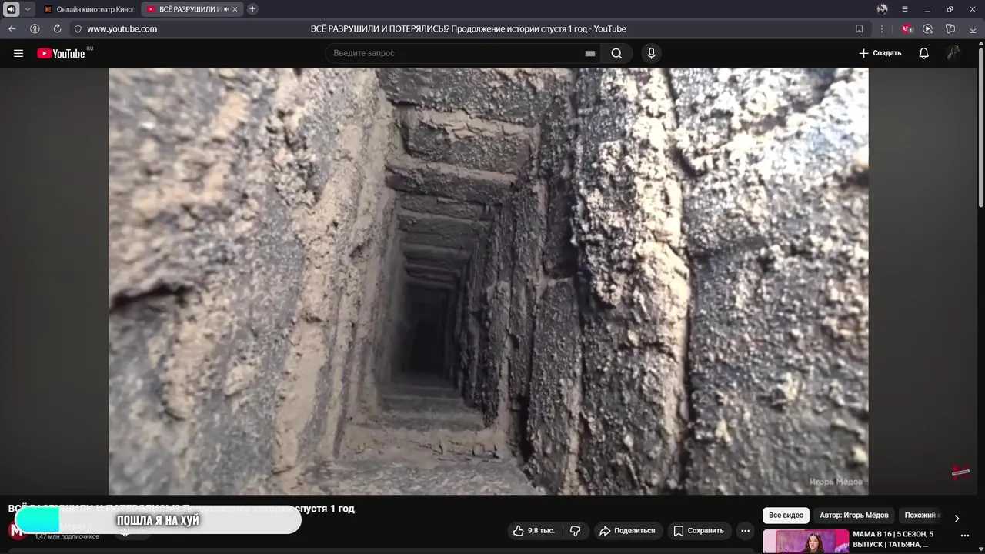Select the 'Похожий' chip
985x554 pixels.
920,515
